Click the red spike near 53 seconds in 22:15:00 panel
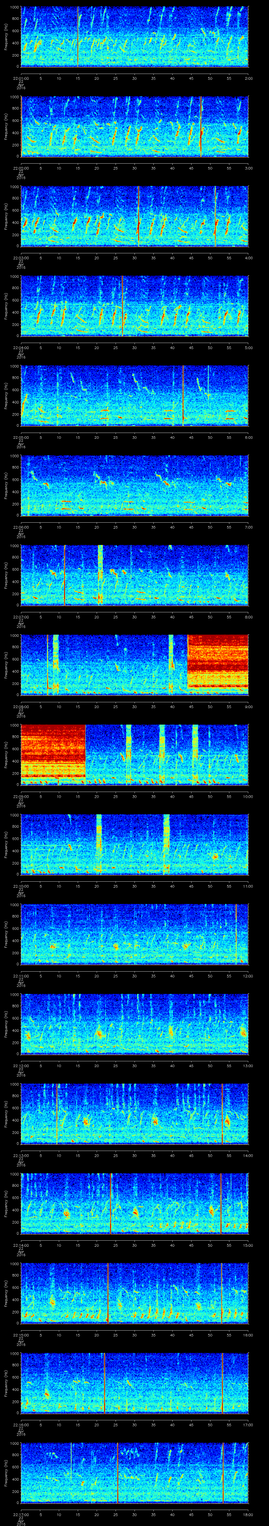Image resolution: width=269 pixels, height=1526 pixels. point(222,1293)
